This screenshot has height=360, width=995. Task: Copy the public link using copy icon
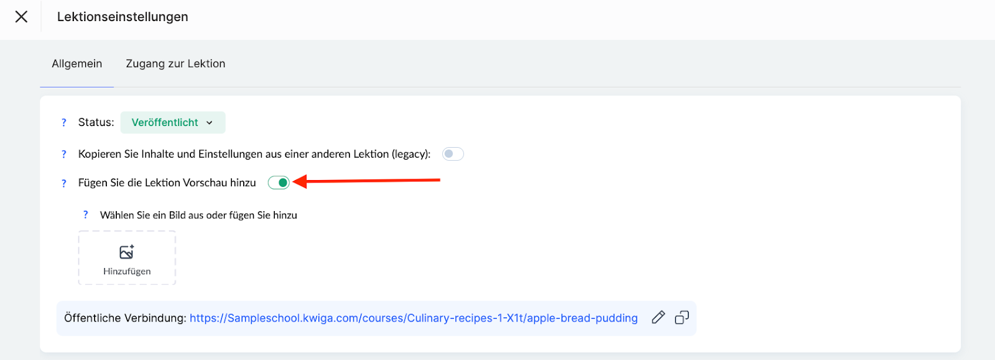point(682,318)
